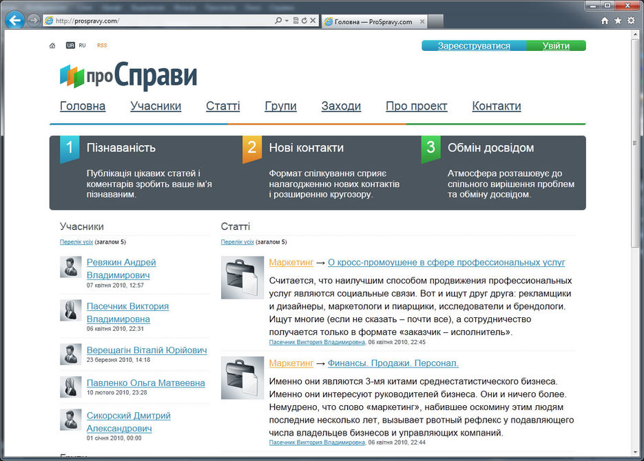Open the RSS feed link

(102, 45)
